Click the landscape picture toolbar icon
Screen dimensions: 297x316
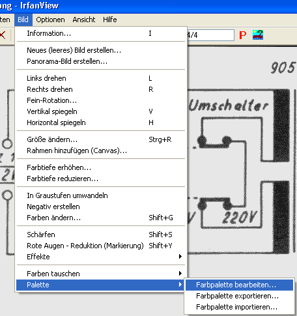coord(258,35)
